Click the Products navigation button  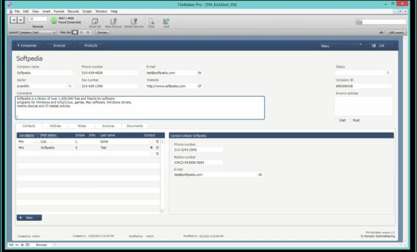[x=91, y=46]
